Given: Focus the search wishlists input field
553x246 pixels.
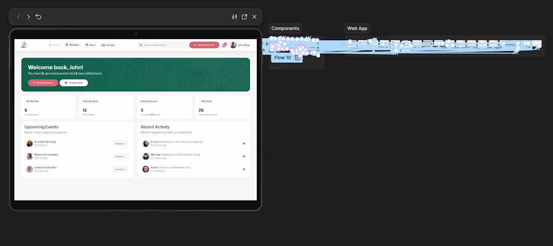Looking at the screenshot, I should (x=162, y=45).
